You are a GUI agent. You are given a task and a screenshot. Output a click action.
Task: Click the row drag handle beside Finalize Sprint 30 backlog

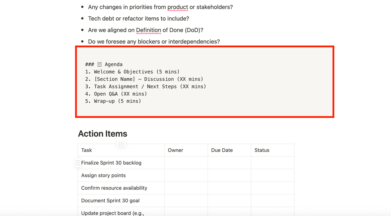(x=78, y=163)
